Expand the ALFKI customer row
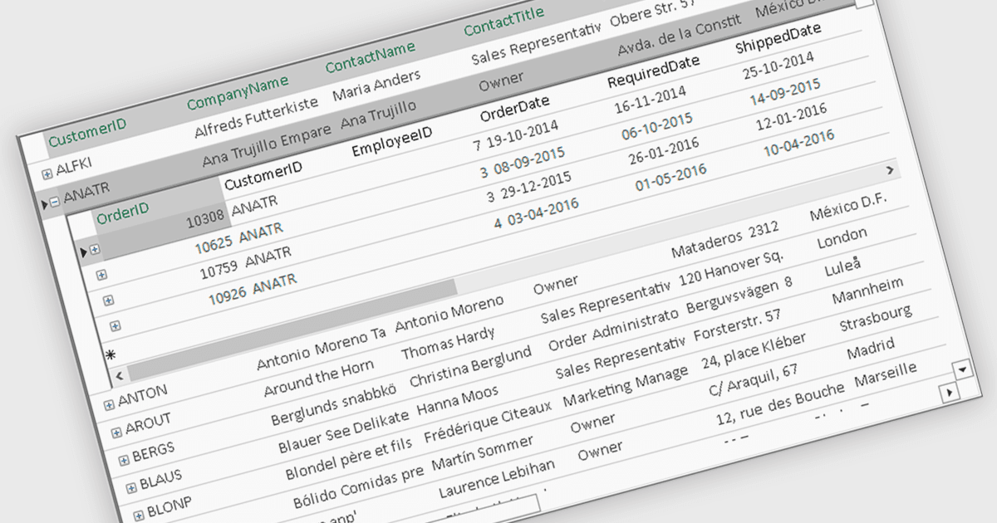Screen dimensions: 997x523 (x=47, y=174)
